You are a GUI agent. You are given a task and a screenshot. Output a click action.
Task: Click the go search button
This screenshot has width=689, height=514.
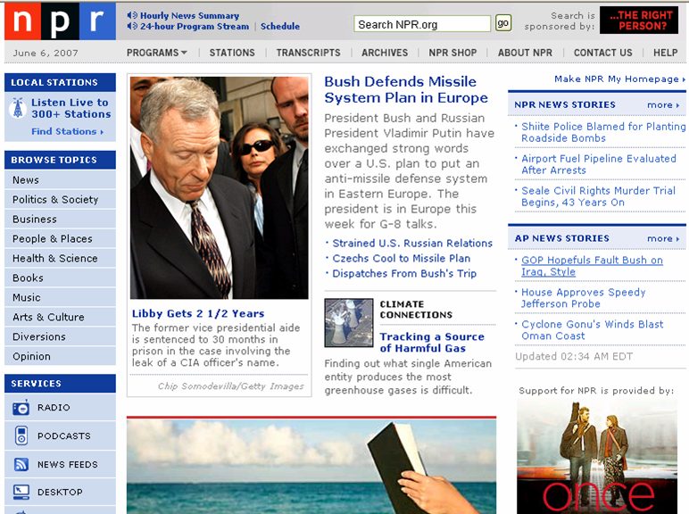tap(503, 23)
